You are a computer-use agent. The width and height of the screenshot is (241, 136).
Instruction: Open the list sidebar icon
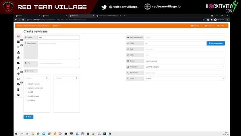click(18, 42)
